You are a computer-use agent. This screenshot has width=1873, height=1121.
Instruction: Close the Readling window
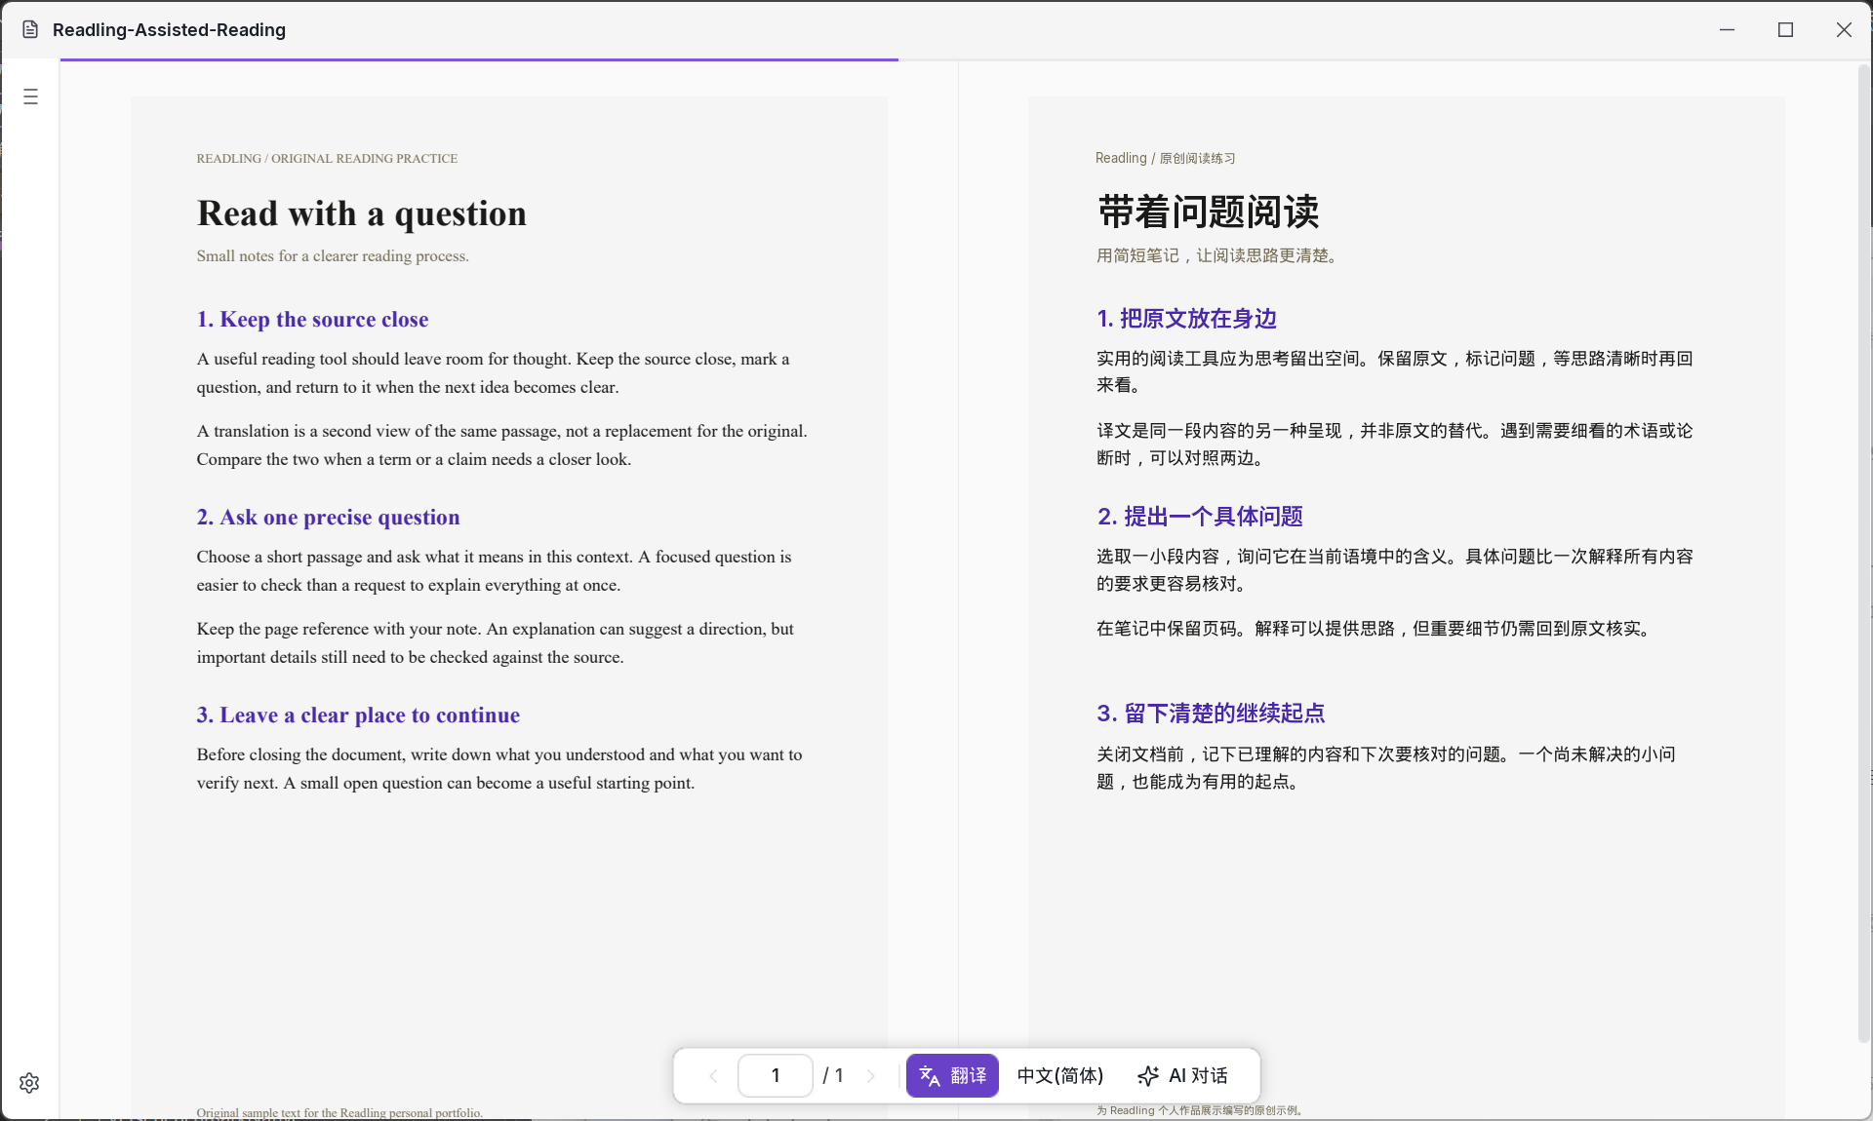pos(1844,29)
